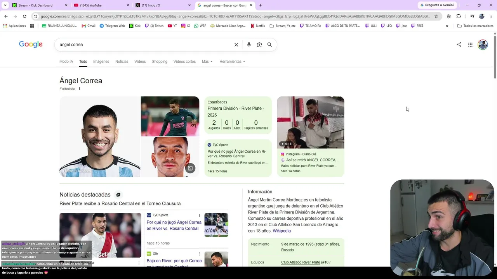Open the Aplicaciones bookmark shortcut

[x=14, y=26]
